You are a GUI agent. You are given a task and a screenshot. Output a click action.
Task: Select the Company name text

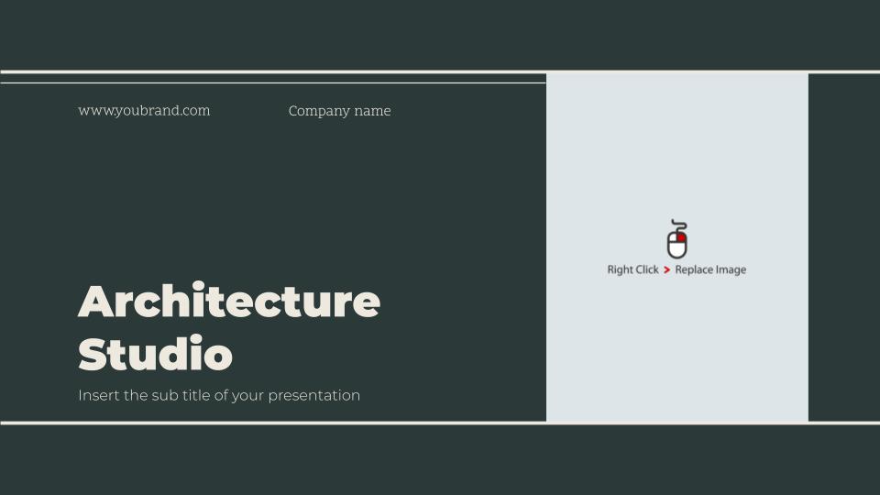(x=339, y=111)
